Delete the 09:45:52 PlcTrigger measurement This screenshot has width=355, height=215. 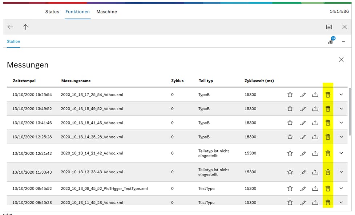coord(328,188)
